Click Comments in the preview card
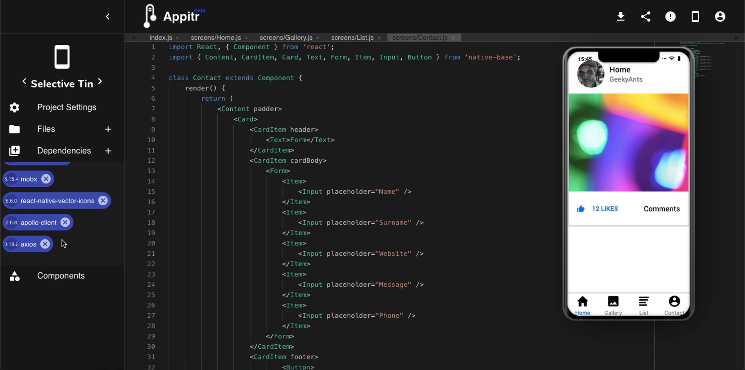 point(661,209)
